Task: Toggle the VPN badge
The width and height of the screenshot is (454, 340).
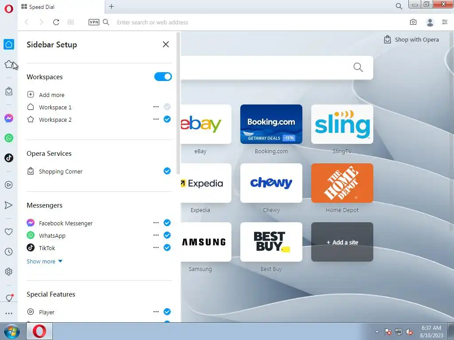Action: [94, 22]
